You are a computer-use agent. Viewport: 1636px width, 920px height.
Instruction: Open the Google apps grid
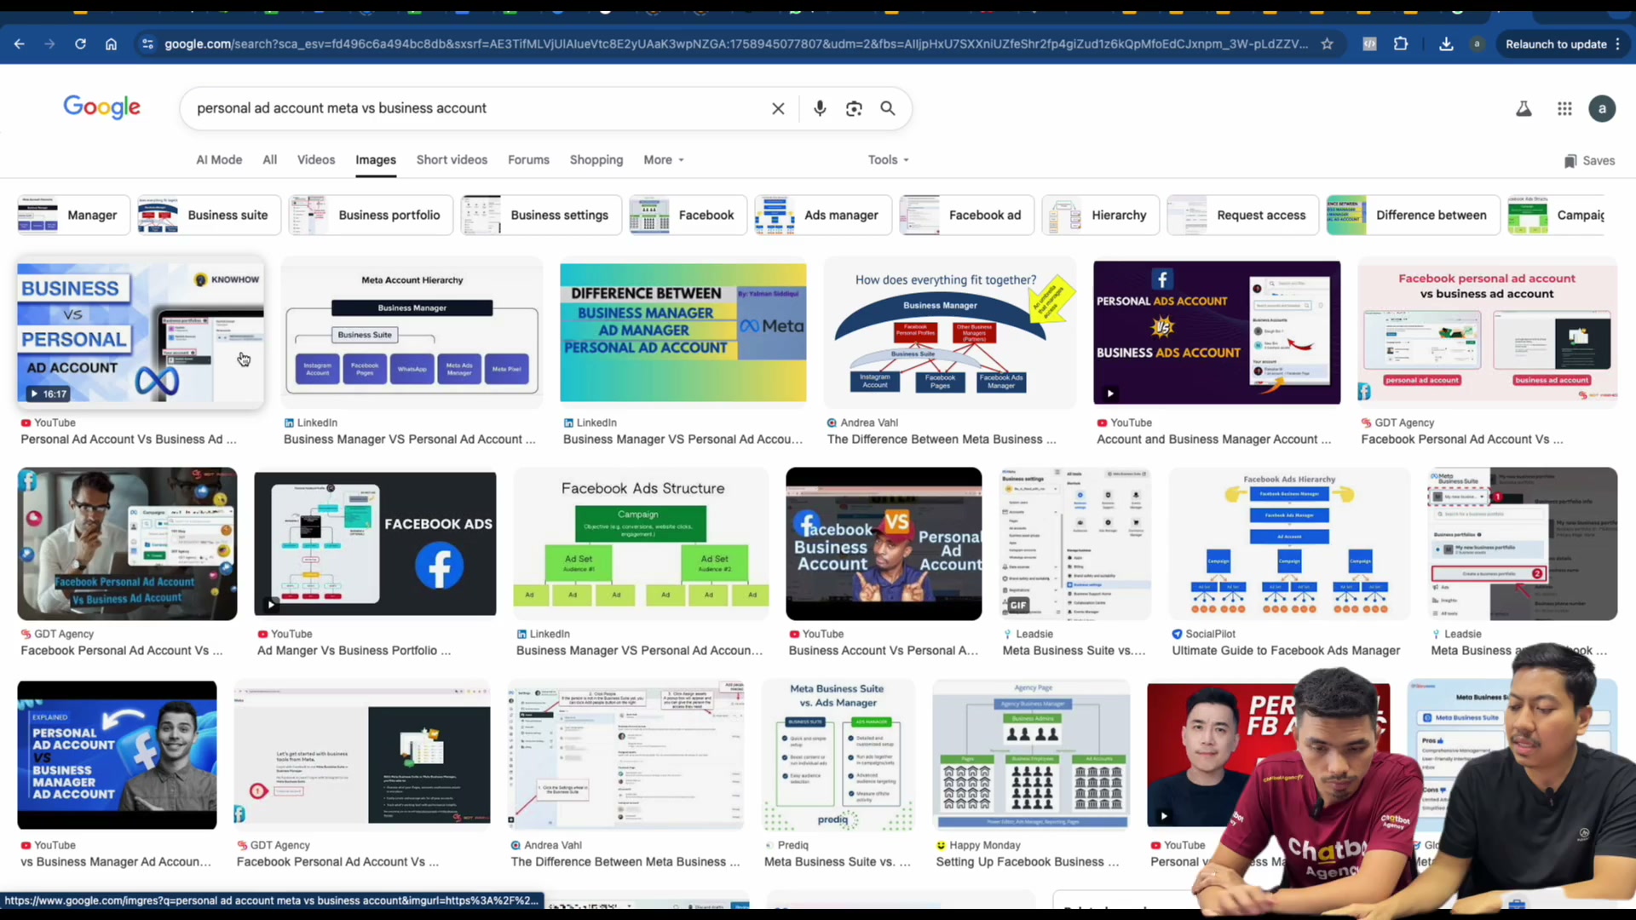pyautogui.click(x=1564, y=108)
